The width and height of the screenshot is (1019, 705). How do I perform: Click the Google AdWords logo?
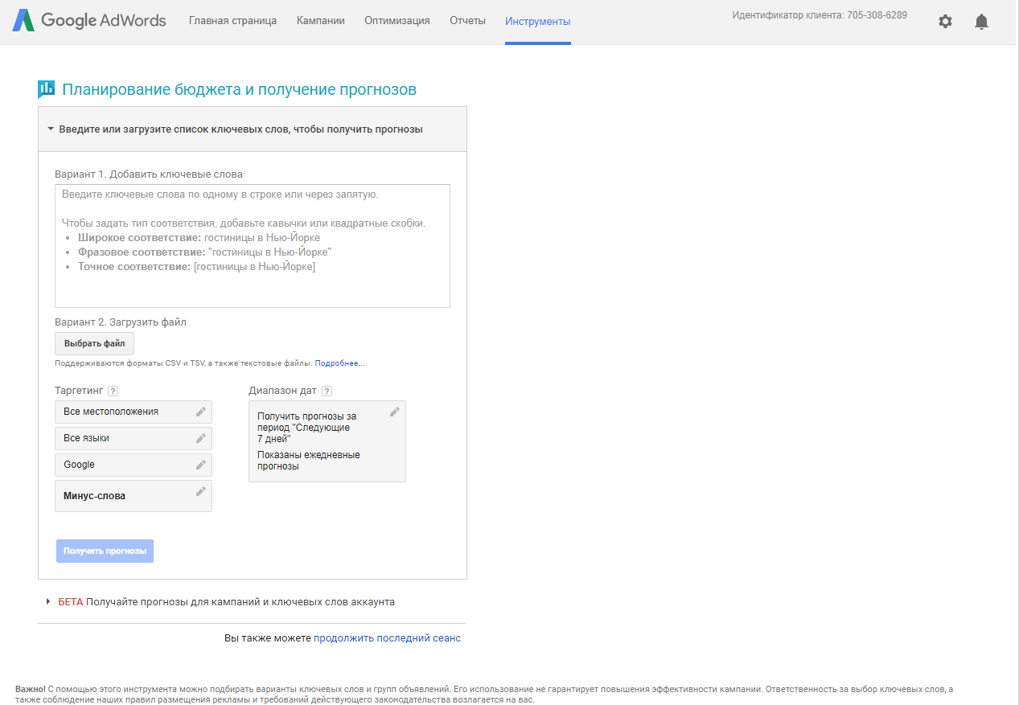tap(88, 21)
